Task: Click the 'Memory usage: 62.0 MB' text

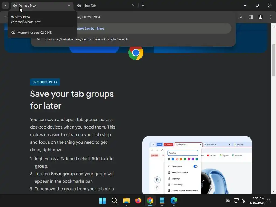Action: [x=35, y=33]
